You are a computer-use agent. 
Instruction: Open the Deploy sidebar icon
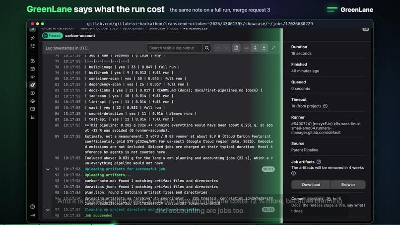(33, 101)
